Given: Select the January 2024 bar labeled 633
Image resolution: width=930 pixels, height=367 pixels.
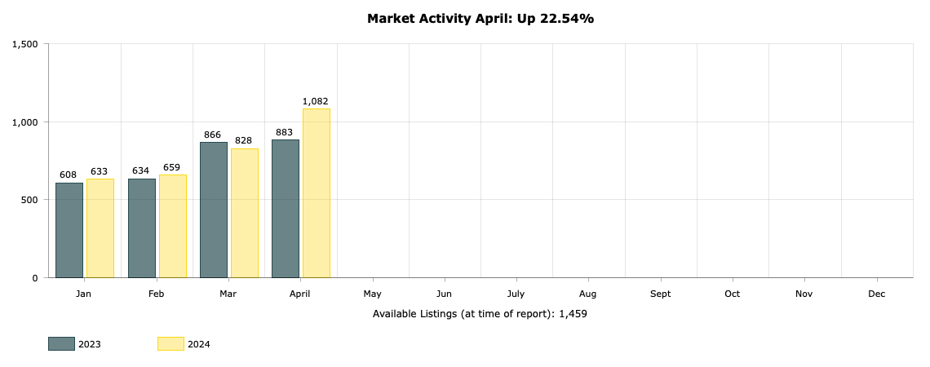Looking at the screenshot, I should pyautogui.click(x=100, y=228).
